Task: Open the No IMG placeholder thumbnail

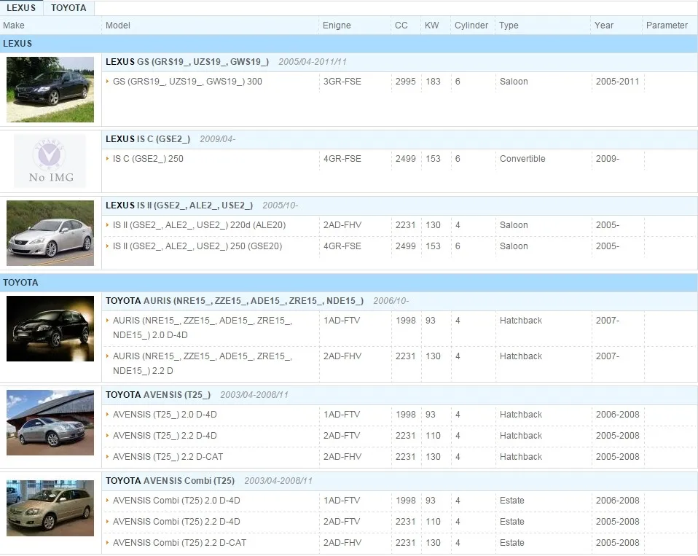Action: click(50, 161)
